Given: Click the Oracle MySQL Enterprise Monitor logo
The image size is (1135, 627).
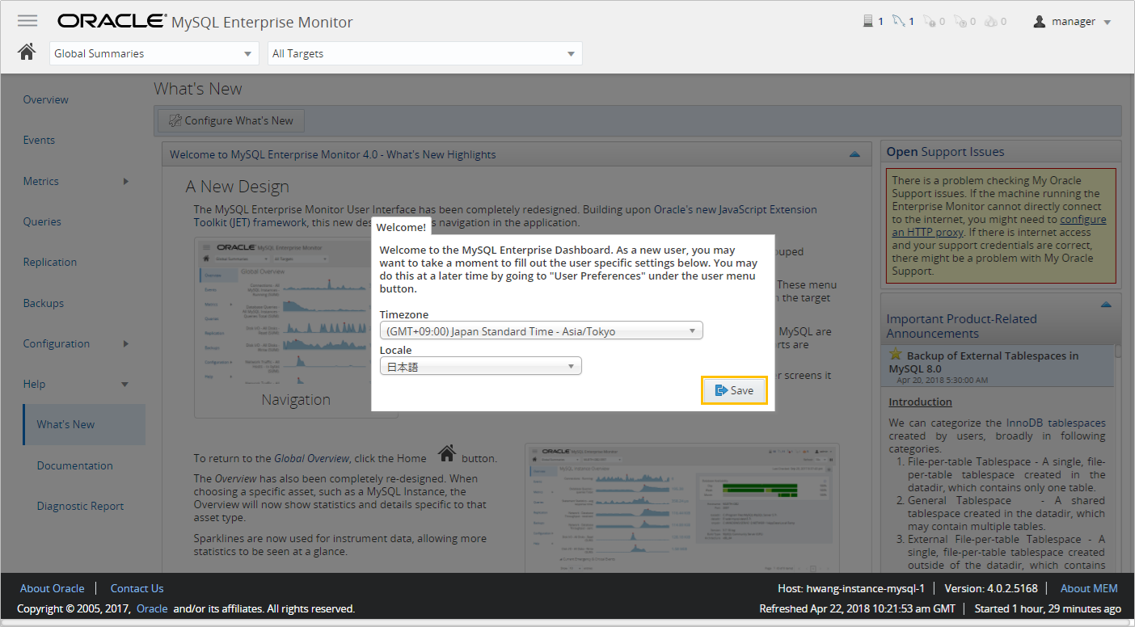Looking at the screenshot, I should (205, 22).
